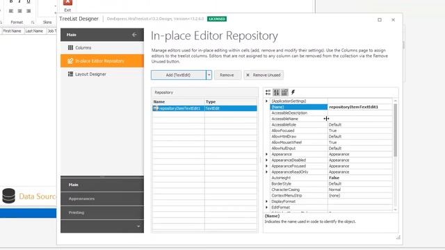
Task: Select the AllowMouseWheel property row
Action: click(331, 142)
